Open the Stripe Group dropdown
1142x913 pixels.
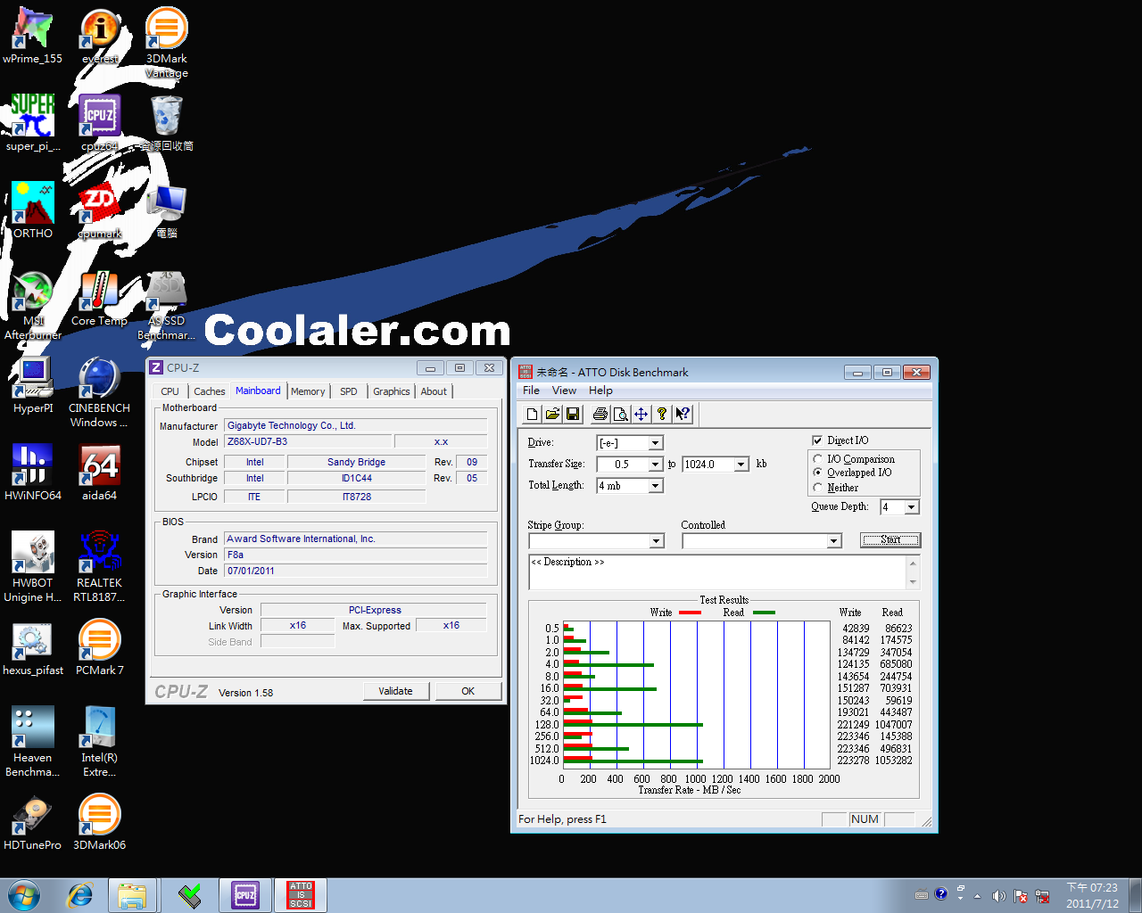656,541
